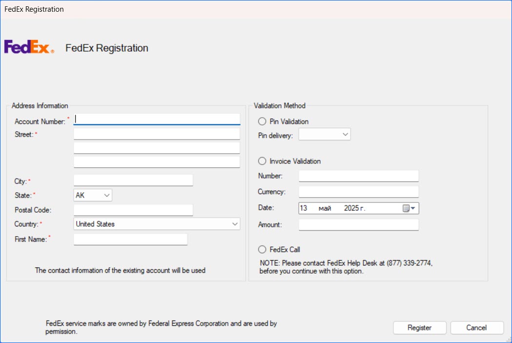Click the 'Account Number:' label

point(40,121)
